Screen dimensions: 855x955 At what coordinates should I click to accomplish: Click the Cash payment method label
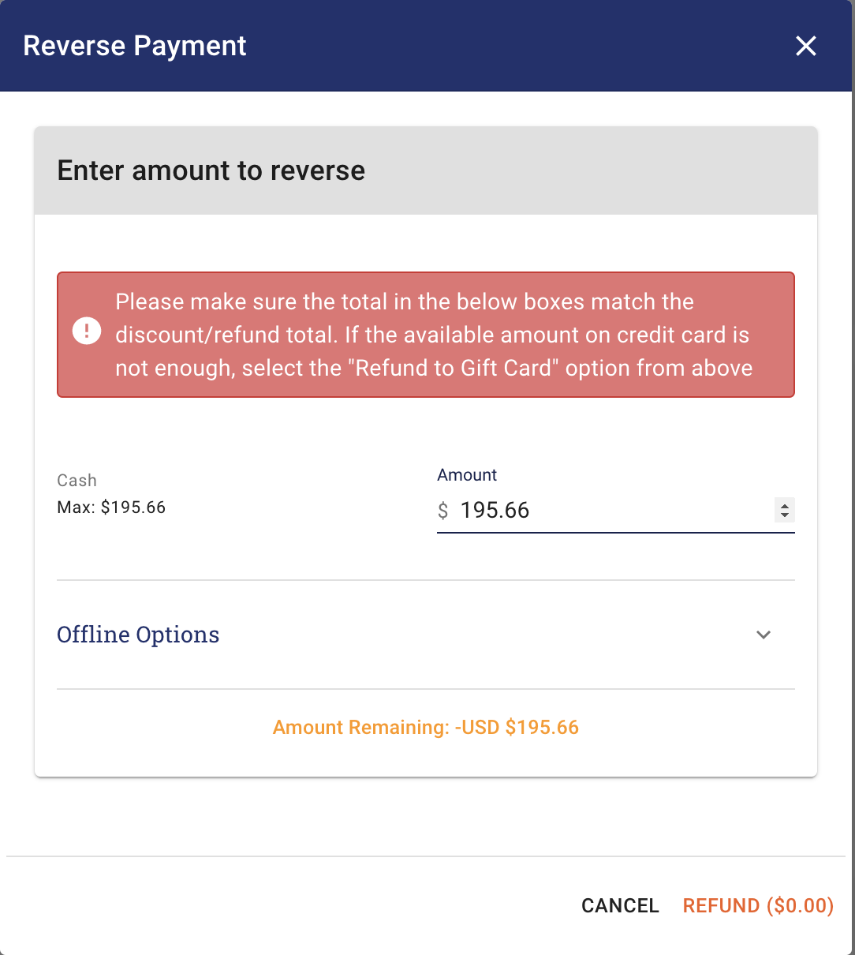point(77,481)
